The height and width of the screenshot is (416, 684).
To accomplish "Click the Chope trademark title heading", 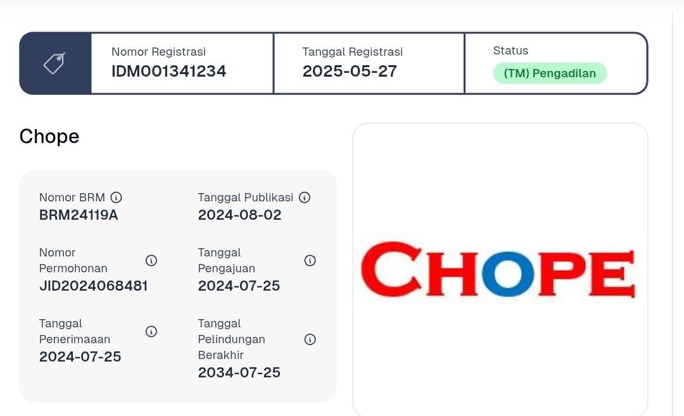I will [x=49, y=137].
